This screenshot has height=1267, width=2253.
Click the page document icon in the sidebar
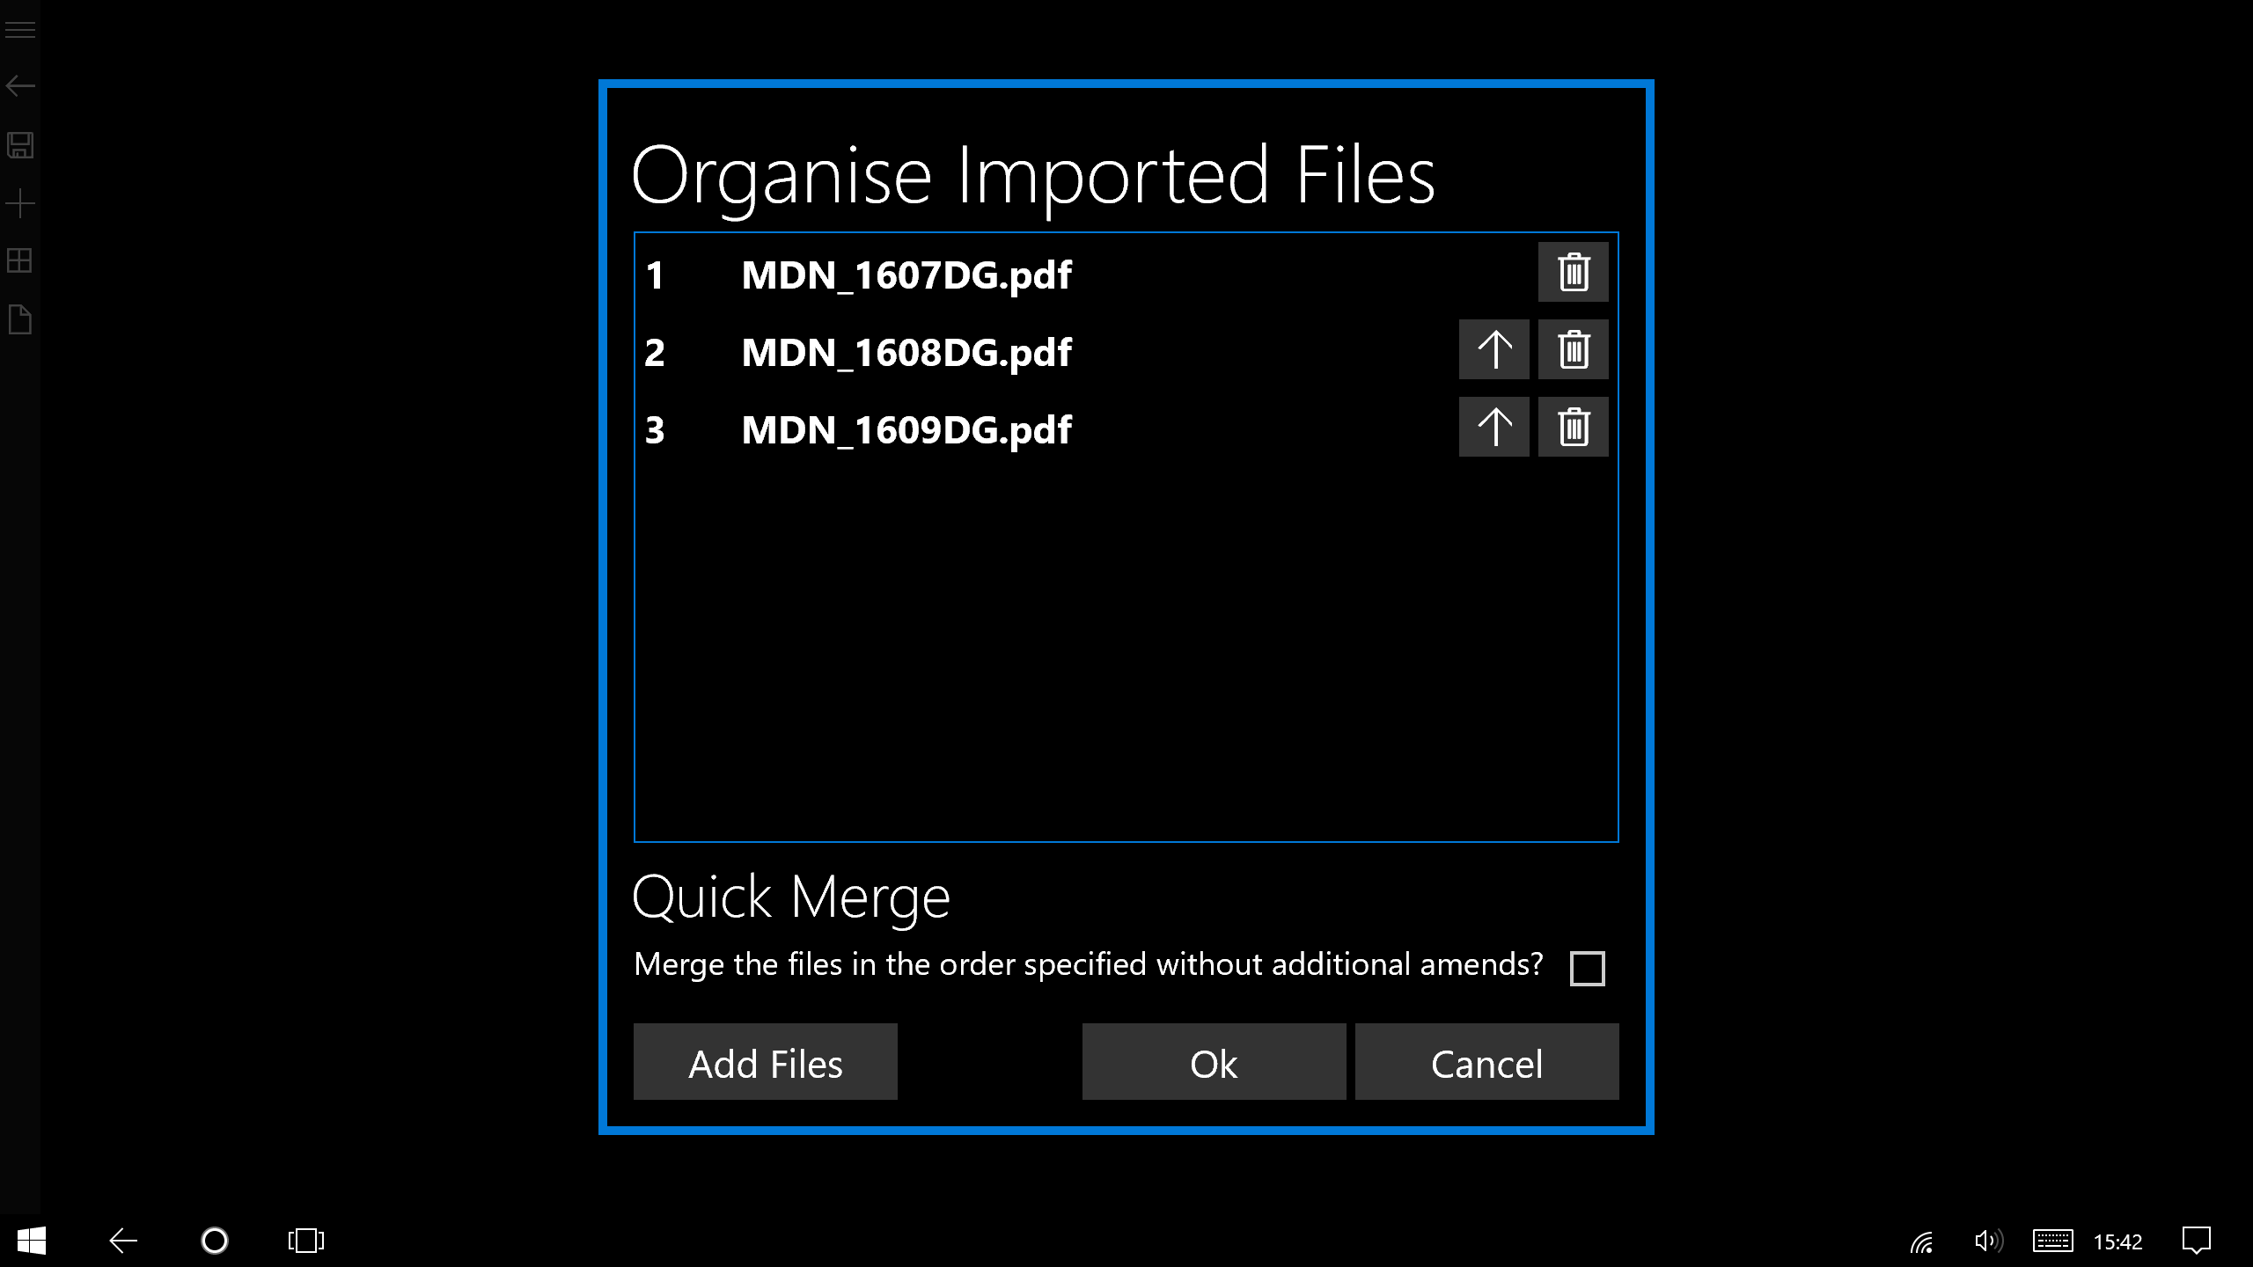[x=20, y=319]
